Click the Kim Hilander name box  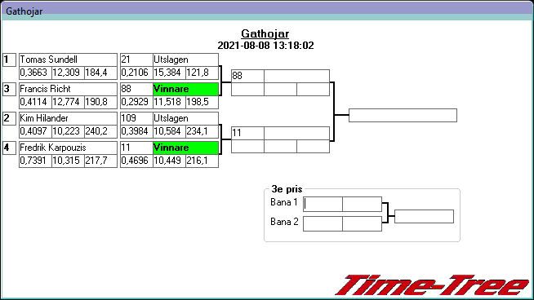[x=68, y=118]
